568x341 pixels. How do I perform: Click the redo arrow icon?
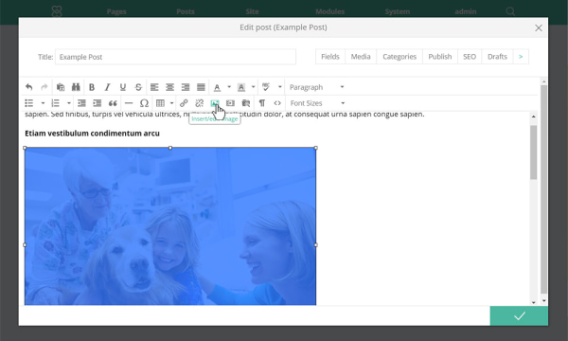[x=44, y=87]
